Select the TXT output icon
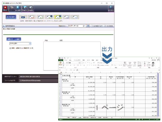Viewport: 162px width, 122px height. point(75,17)
